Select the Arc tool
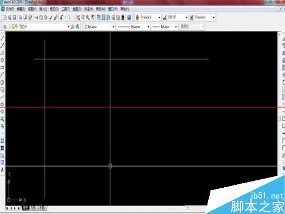This screenshot has height=214, width=285. pyautogui.click(x=2, y=75)
